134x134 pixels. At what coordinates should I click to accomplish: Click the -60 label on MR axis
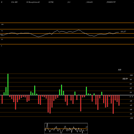coord(131,110)
